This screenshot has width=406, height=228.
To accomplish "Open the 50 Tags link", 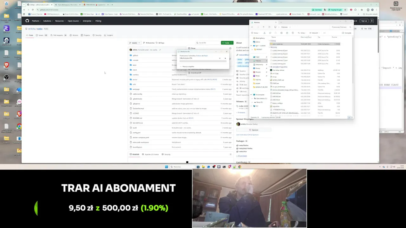I will pos(160,43).
